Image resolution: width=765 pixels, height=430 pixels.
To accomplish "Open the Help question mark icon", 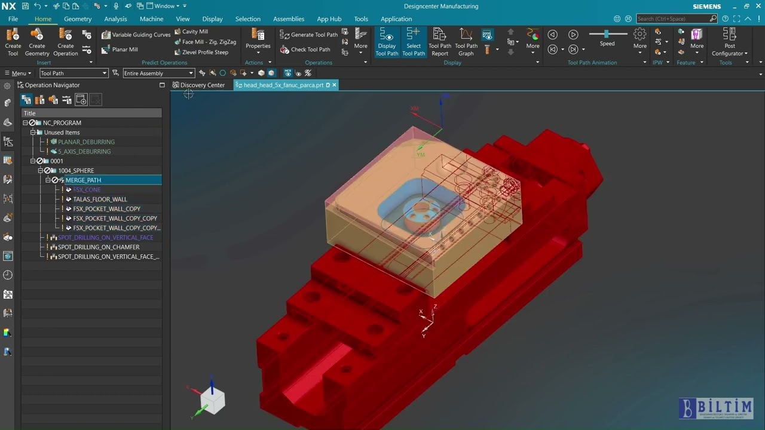I will click(725, 19).
